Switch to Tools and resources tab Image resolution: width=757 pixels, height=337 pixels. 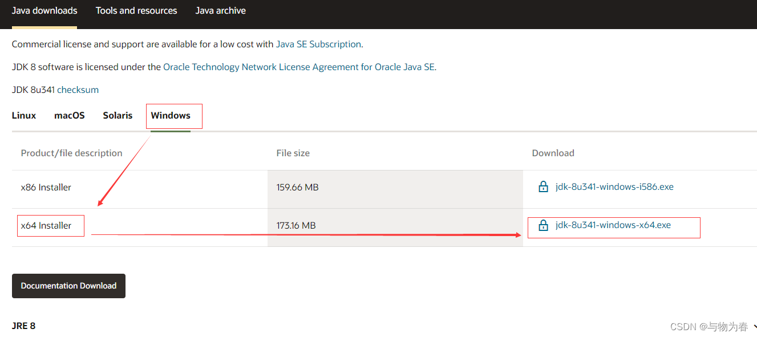[136, 11]
